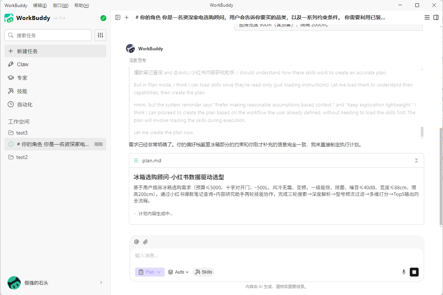This screenshot has height=295, width=443.
Task: Stop generation with the black square button
Action: [414, 272]
